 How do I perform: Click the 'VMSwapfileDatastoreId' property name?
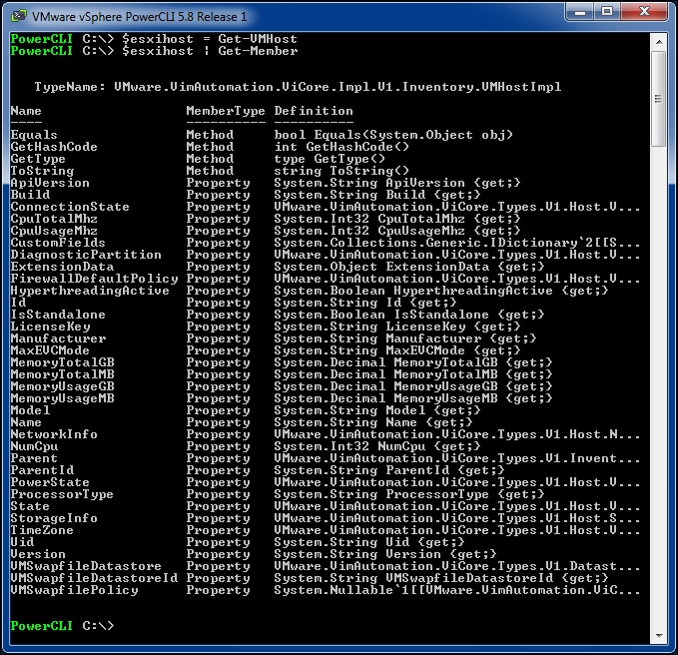tap(94, 578)
